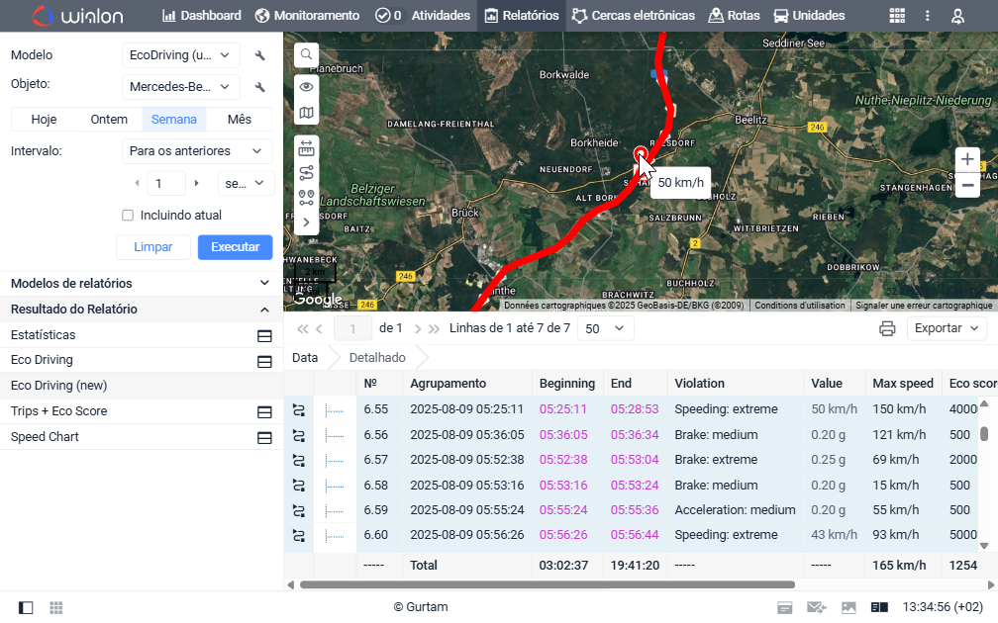Toggle the map visibility eye icon
The height and width of the screenshot is (623, 998).
306,87
